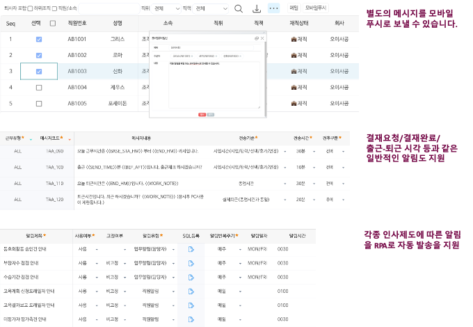This screenshot has height=327, width=473.
Task: Uncheck the checkbox for employee AB1002
Action: pos(39,55)
